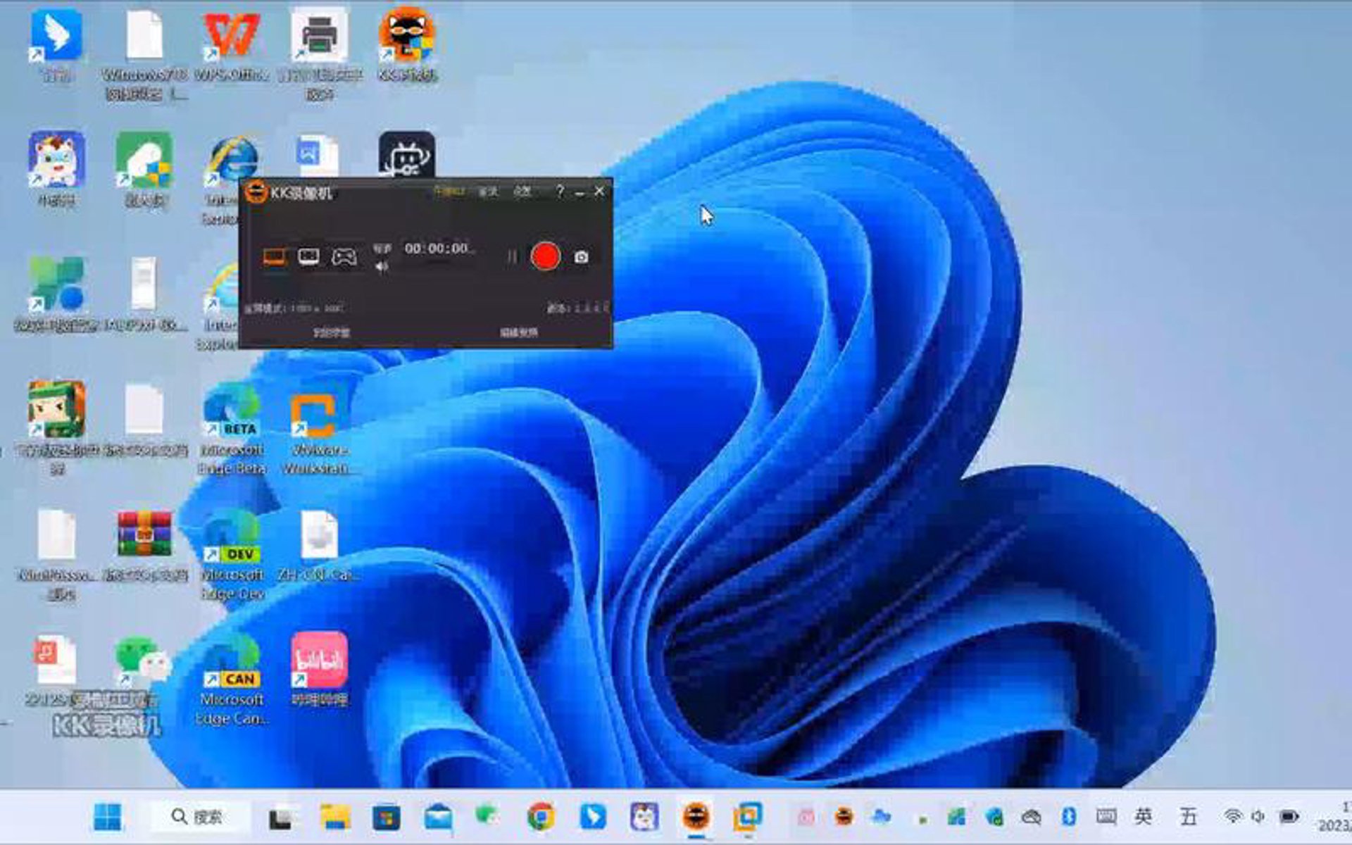The image size is (1352, 845).
Task: Open File Explorer from the taskbar
Action: [x=335, y=817]
